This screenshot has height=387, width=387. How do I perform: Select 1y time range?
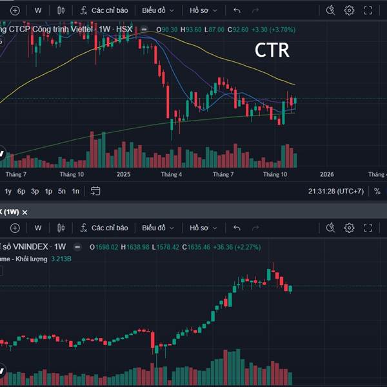coord(8,192)
